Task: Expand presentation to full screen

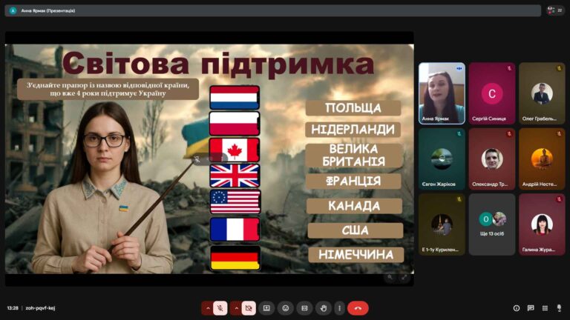Action: (404, 278)
